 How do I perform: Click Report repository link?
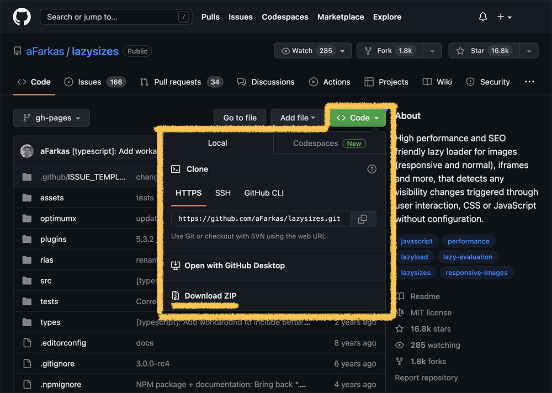[x=427, y=378]
